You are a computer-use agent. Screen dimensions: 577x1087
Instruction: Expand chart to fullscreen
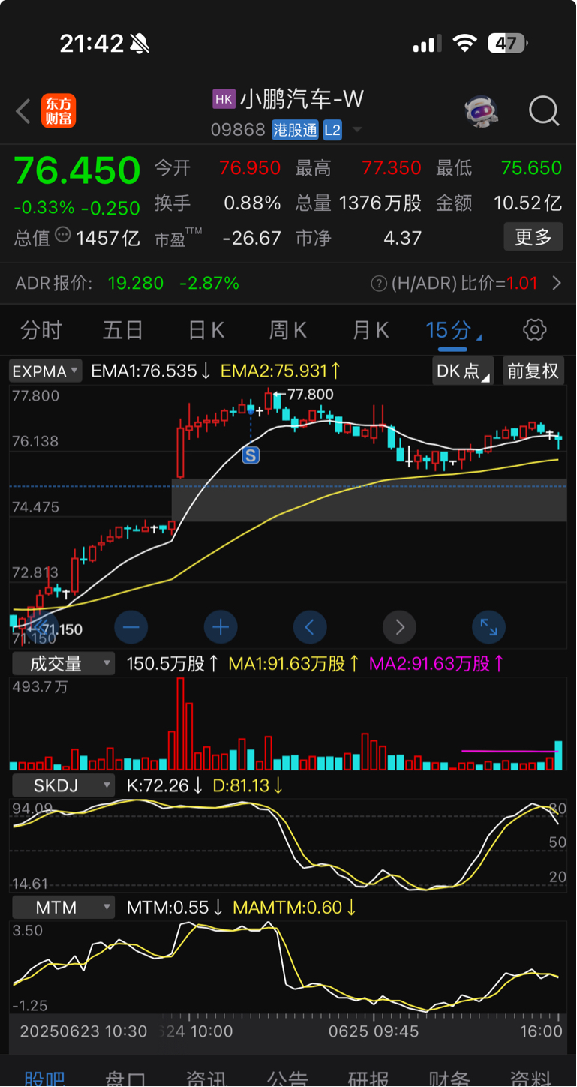click(x=488, y=626)
